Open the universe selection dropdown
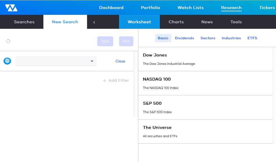The image size is (276, 162). tap(56, 61)
